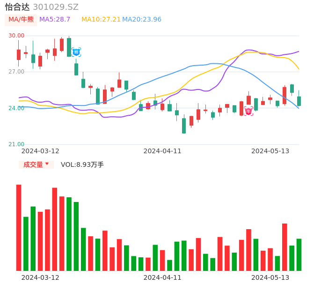This screenshot has height=284, width=321.
Task: Click the stock code 301029.SZ
Action: (56, 7)
